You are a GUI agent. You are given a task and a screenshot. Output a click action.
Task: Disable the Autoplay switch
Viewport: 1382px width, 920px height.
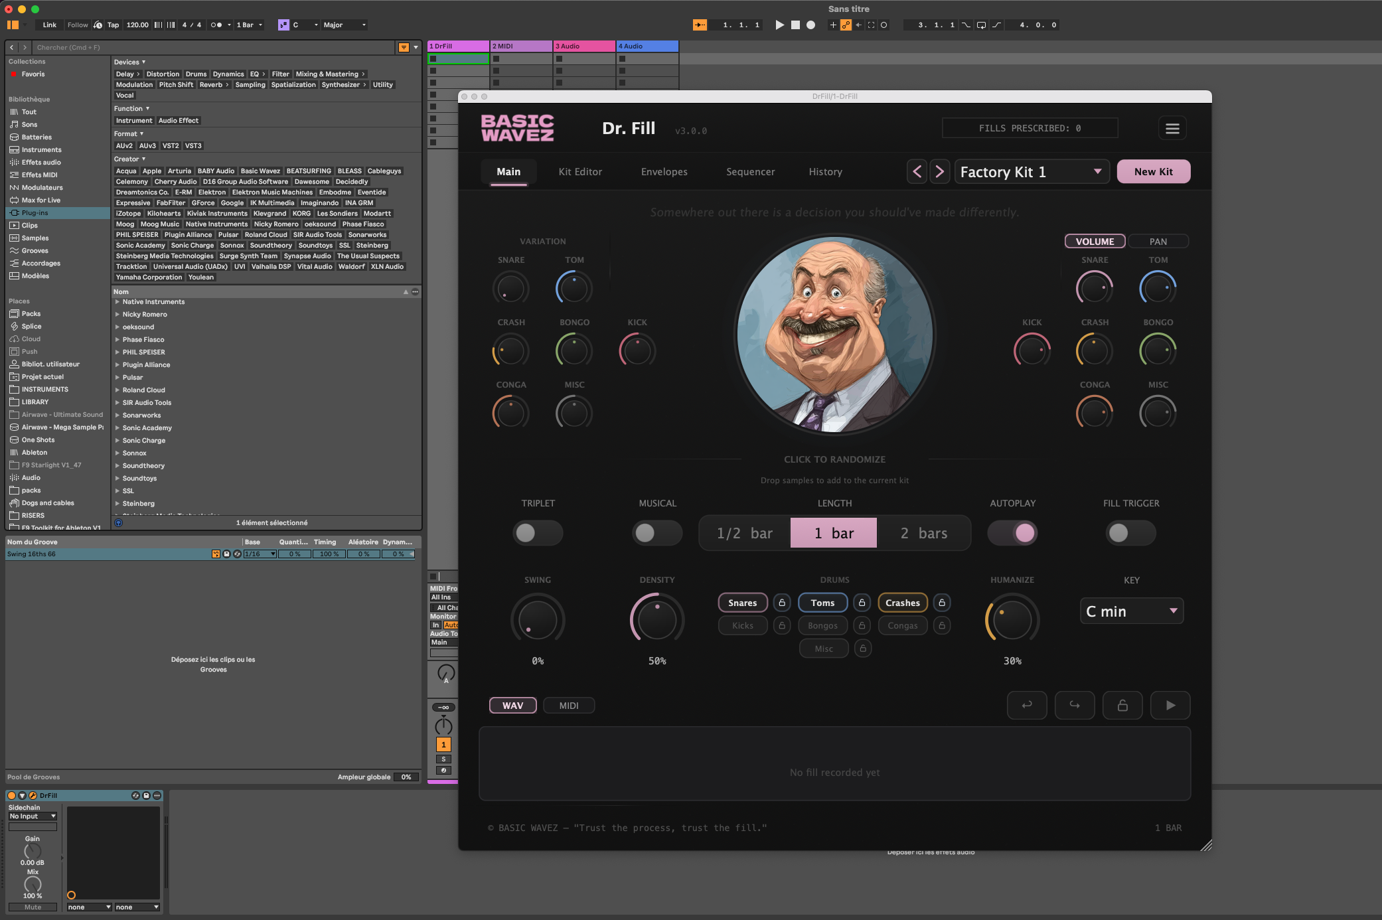coord(1013,533)
